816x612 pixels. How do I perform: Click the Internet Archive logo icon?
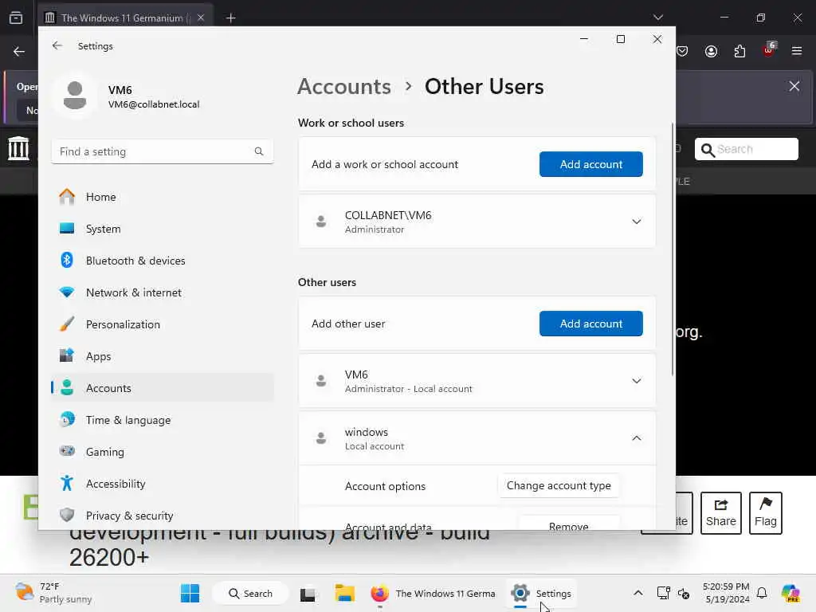tap(19, 148)
